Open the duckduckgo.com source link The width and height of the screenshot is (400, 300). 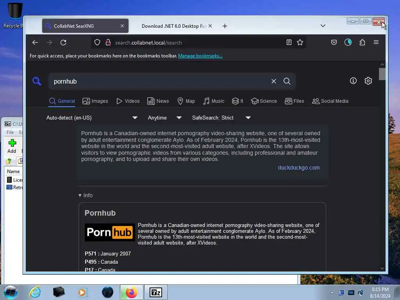[x=299, y=168]
